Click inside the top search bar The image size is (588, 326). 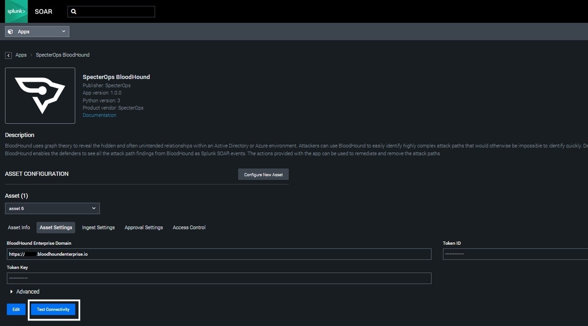114,11
